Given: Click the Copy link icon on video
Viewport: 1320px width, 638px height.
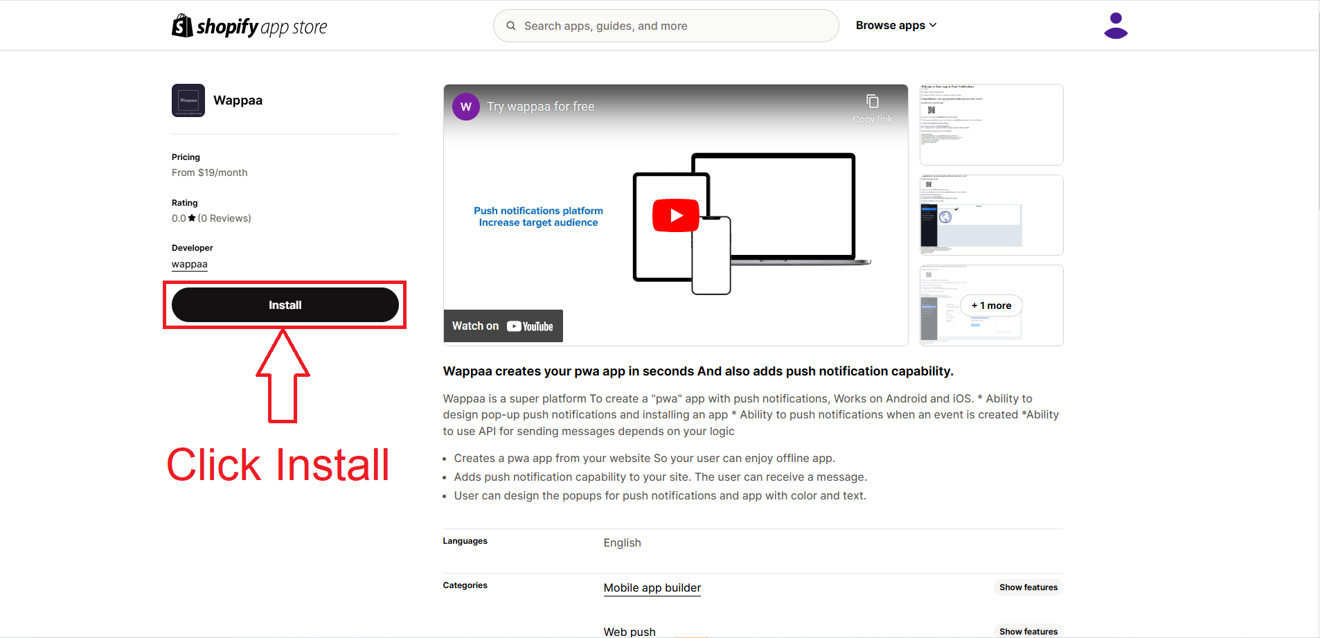Looking at the screenshot, I should (873, 102).
